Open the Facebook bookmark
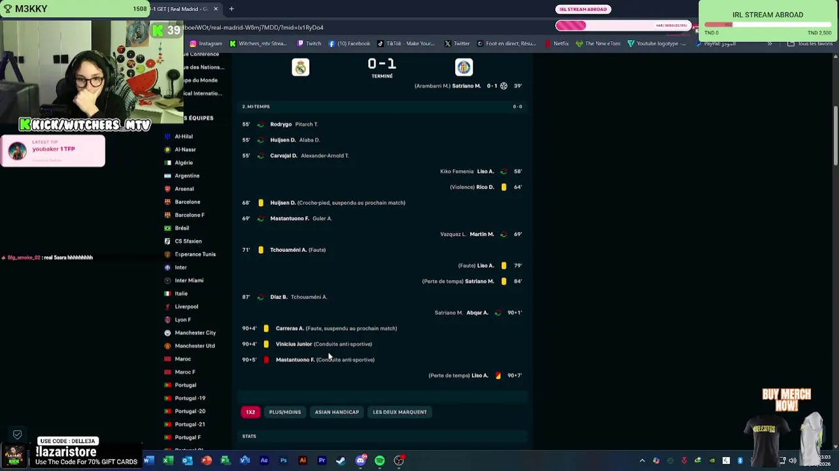Image resolution: width=839 pixels, height=471 pixels. pyautogui.click(x=349, y=44)
